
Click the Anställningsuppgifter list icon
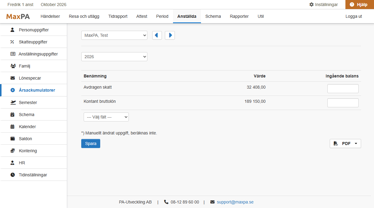tap(13, 54)
